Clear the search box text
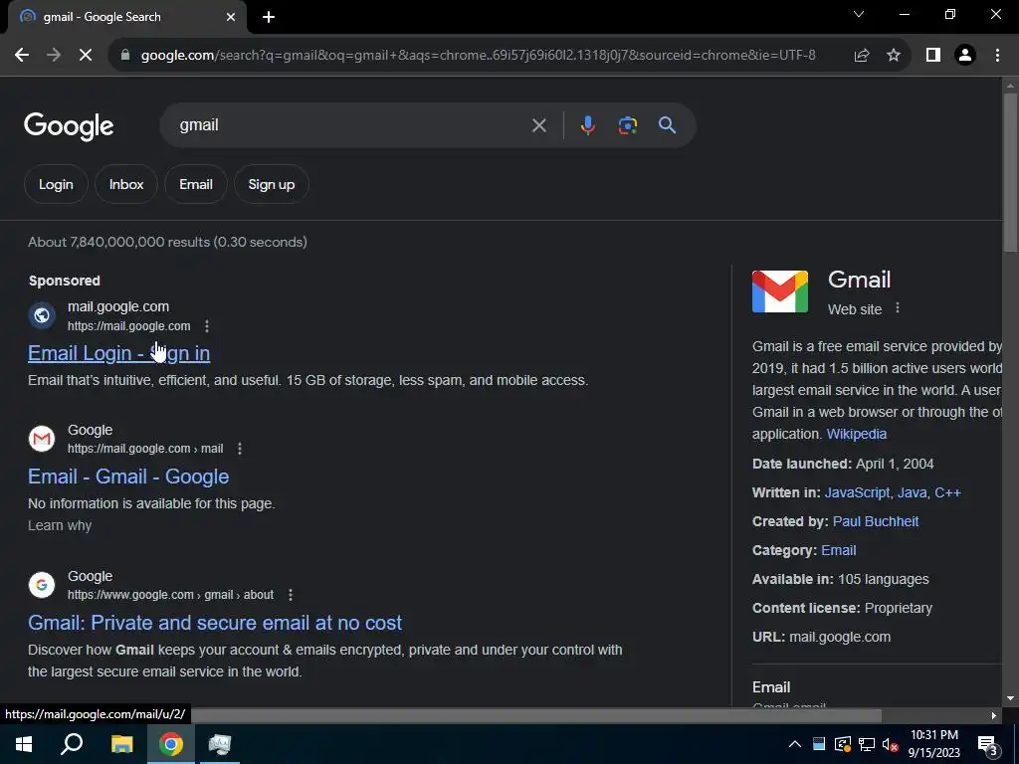The image size is (1019, 764). click(538, 125)
